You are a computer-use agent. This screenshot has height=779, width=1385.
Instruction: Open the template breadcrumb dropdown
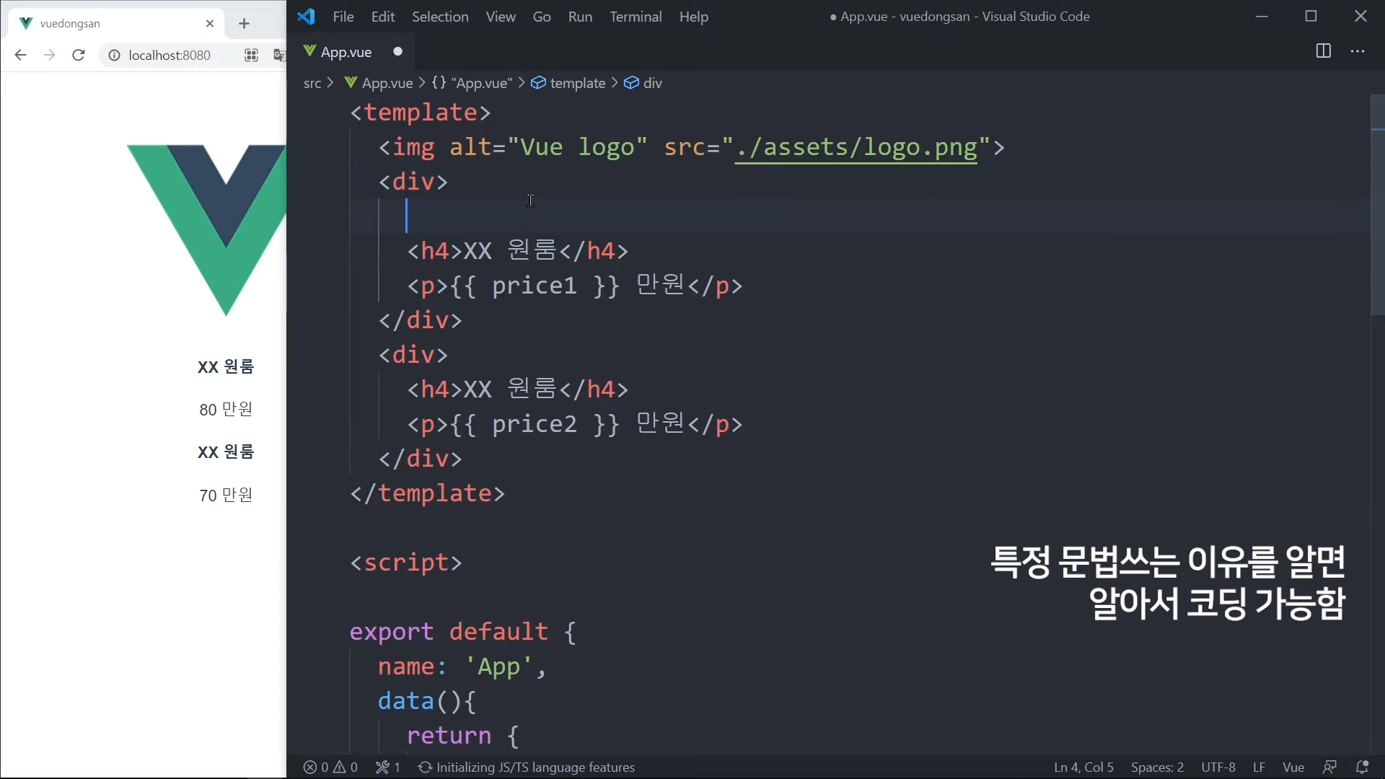577,83
